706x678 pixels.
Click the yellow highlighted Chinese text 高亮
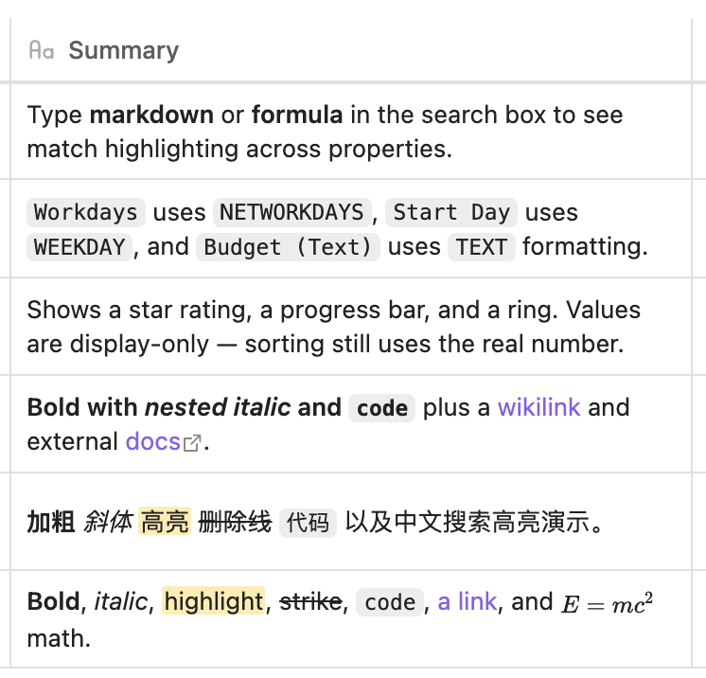tap(165, 522)
